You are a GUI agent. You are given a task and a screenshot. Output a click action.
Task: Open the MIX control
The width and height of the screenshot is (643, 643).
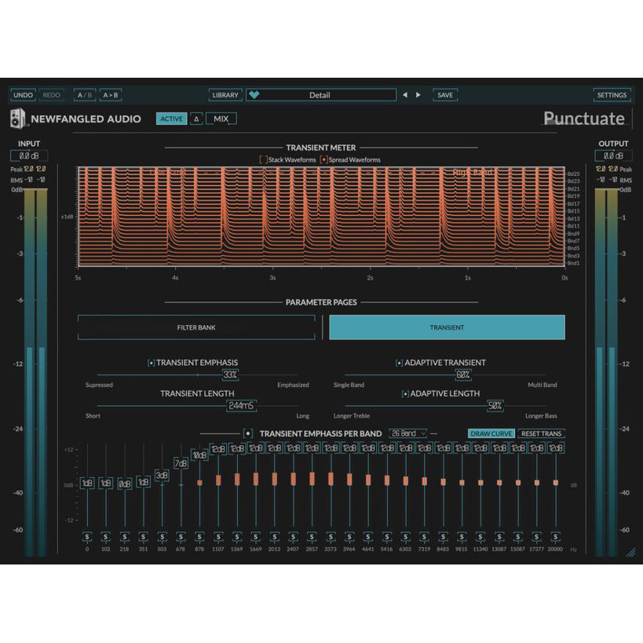(x=221, y=119)
